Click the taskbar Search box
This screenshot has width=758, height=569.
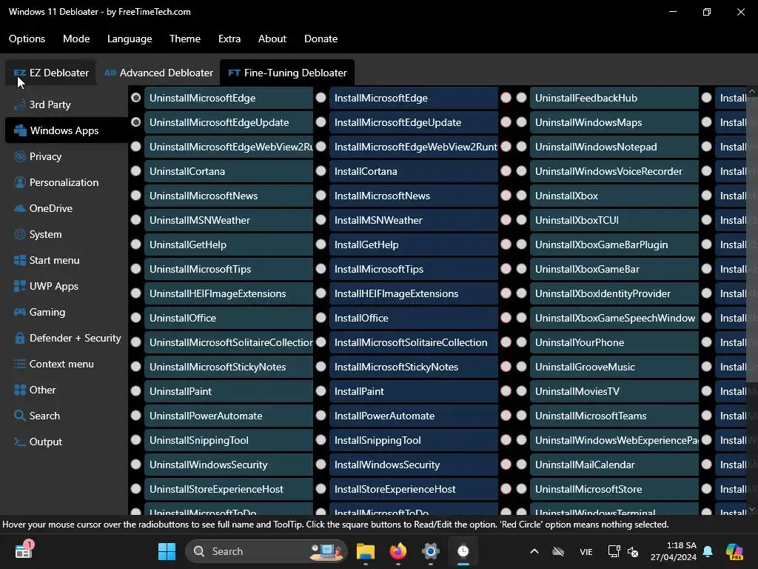click(266, 551)
